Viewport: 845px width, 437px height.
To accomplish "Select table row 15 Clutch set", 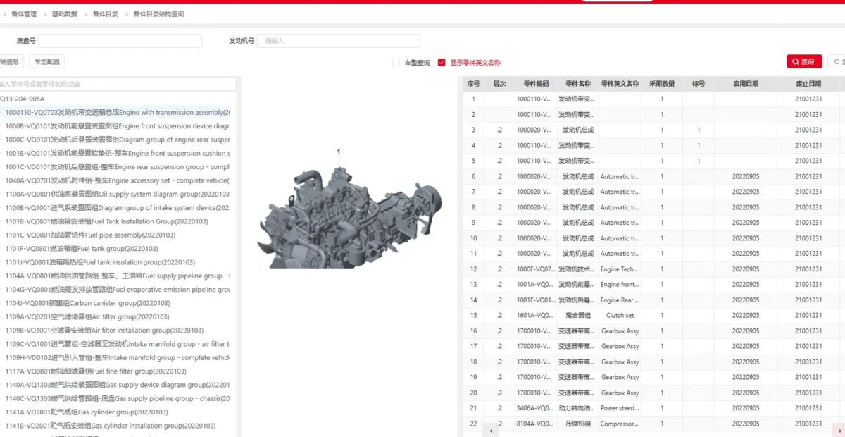I will [620, 316].
